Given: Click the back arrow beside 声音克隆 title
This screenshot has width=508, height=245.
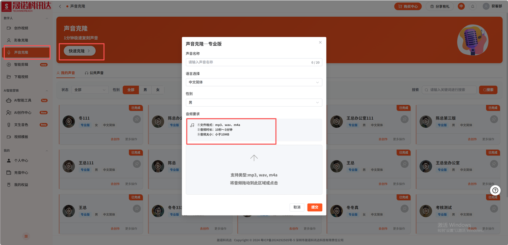Looking at the screenshot, I should click(60, 6).
